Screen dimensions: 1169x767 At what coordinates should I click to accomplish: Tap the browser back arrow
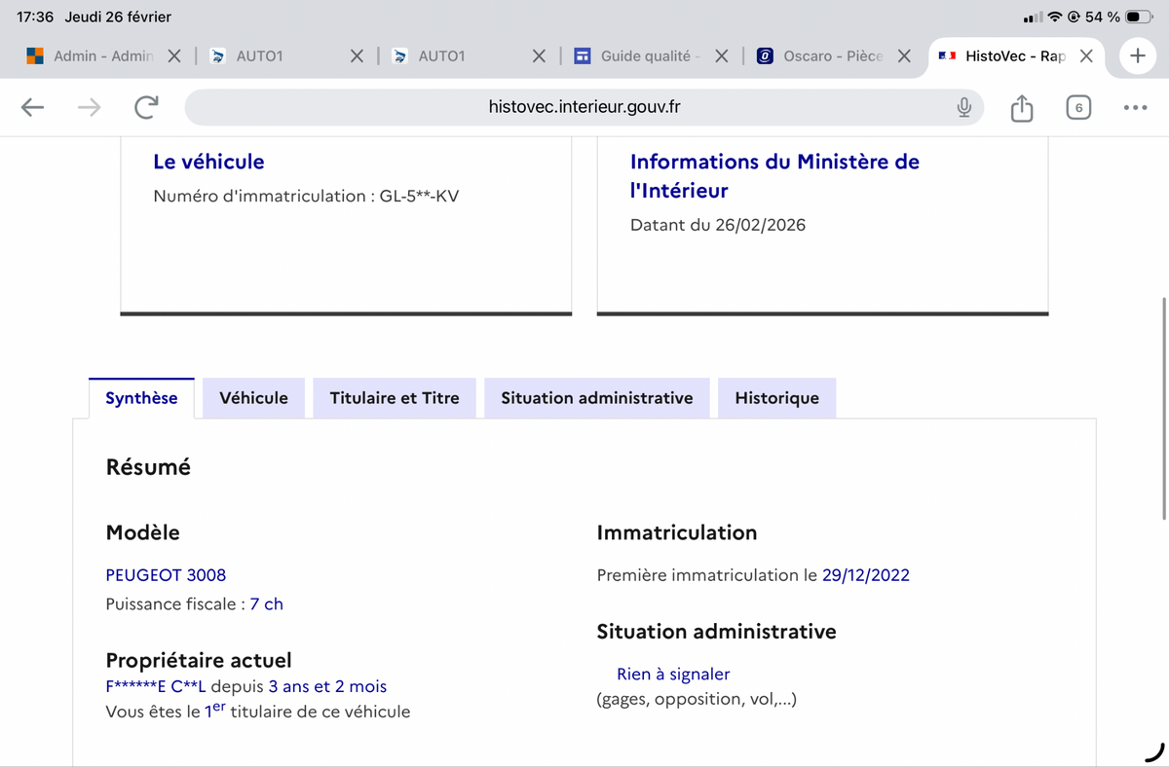click(x=32, y=107)
